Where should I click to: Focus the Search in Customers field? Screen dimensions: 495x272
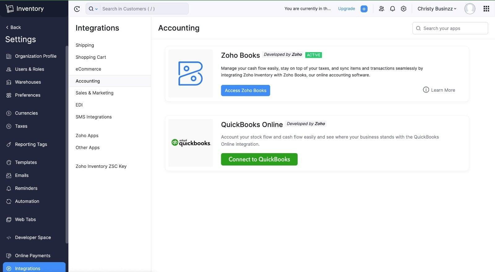tap(144, 9)
